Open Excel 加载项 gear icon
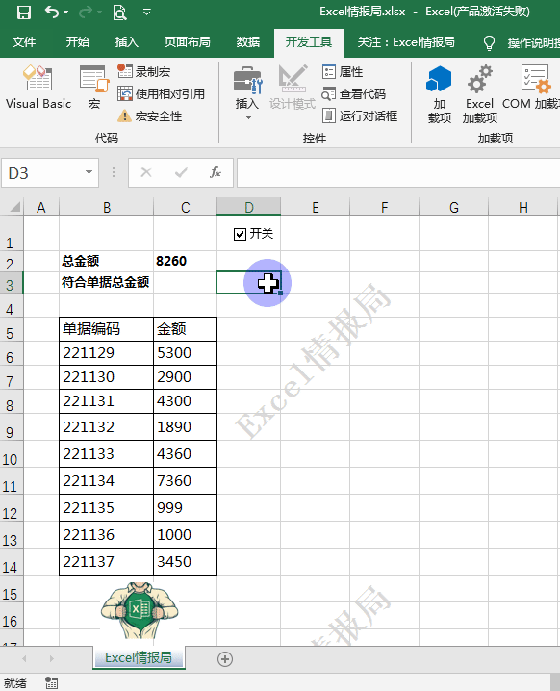Image resolution: width=560 pixels, height=691 pixels. pos(480,94)
